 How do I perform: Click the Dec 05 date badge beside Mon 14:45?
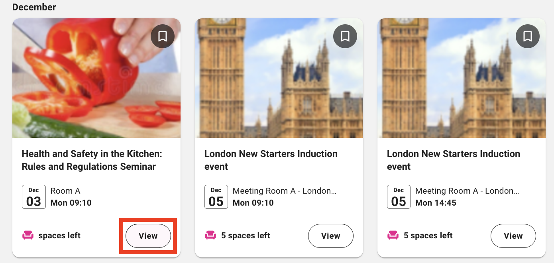[399, 197]
